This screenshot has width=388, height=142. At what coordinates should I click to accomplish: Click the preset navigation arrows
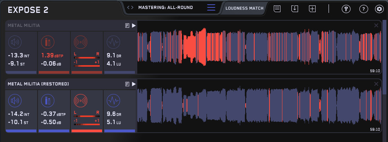click(x=130, y=7)
